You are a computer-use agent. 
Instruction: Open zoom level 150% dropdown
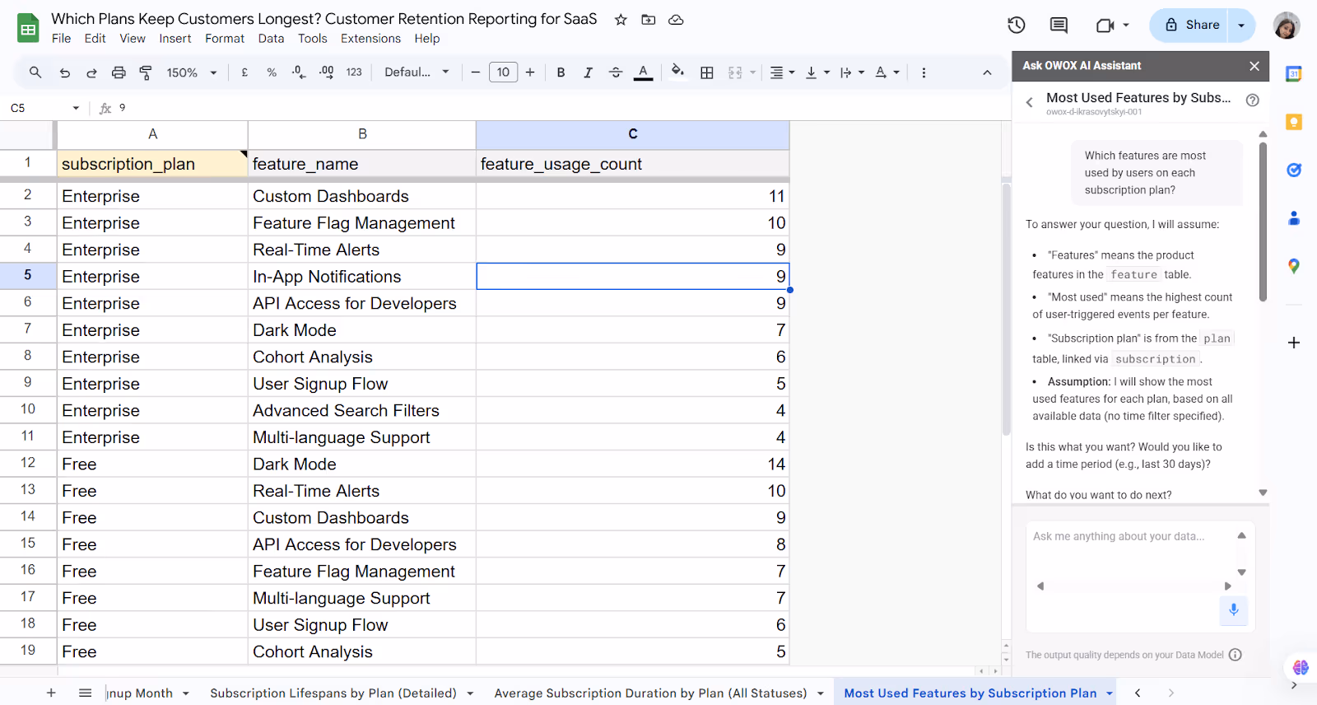(x=191, y=72)
